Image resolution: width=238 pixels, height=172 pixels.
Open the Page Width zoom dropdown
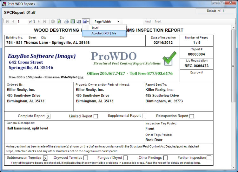118,22
